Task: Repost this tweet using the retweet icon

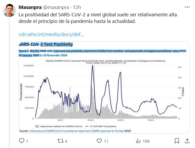Action: [x=60, y=141]
